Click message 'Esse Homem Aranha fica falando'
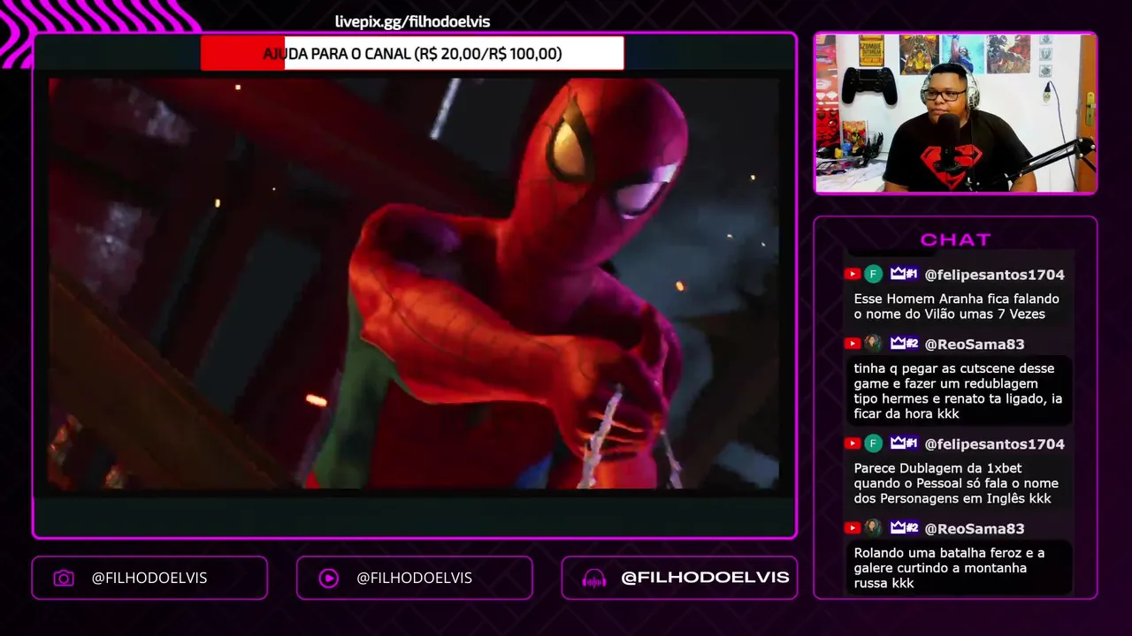Screen dimensions: 1132x636 (x=957, y=307)
